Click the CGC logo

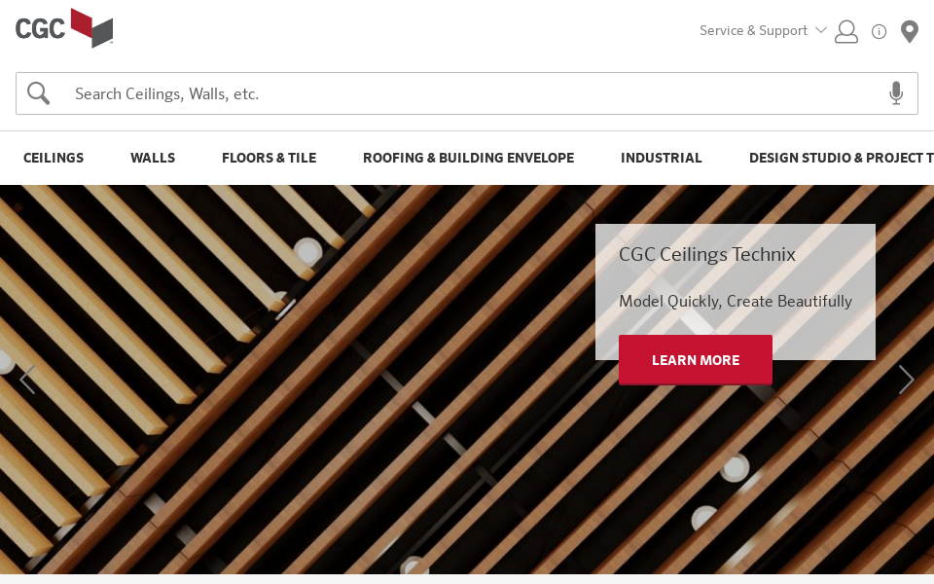point(64,28)
